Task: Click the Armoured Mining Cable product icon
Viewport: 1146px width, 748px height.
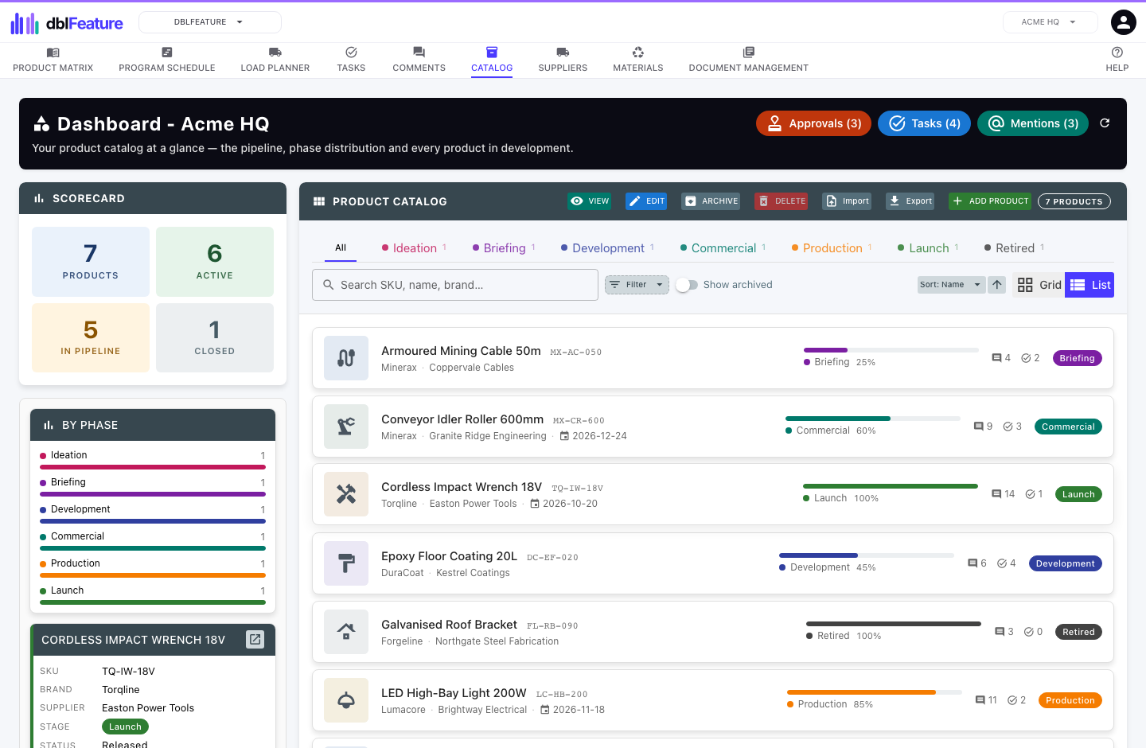Action: click(x=346, y=358)
